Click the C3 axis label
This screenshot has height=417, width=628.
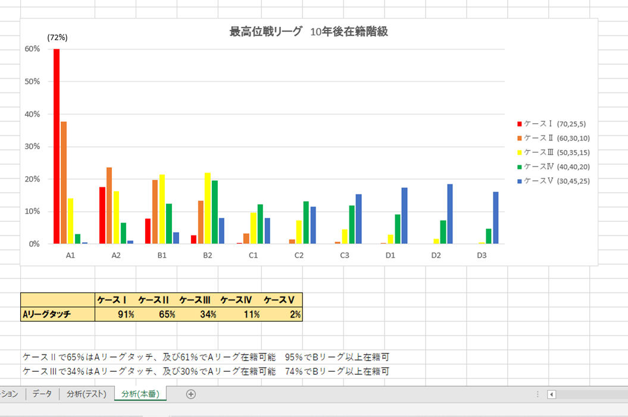point(345,255)
